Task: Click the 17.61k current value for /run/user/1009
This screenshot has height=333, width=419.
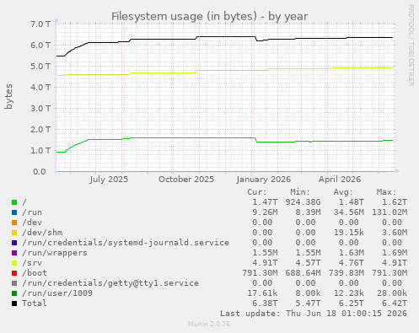Action: pos(262,293)
